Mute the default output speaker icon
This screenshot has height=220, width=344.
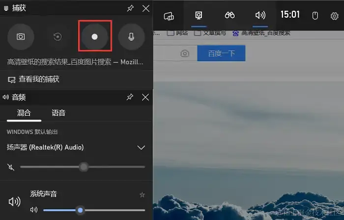click(11, 167)
